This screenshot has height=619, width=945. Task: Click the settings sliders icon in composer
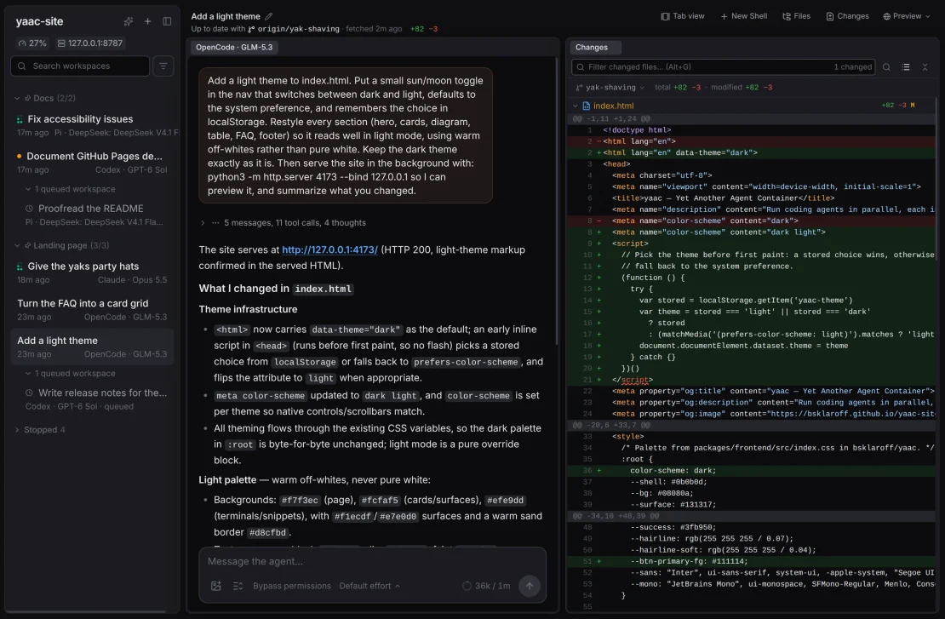click(238, 586)
